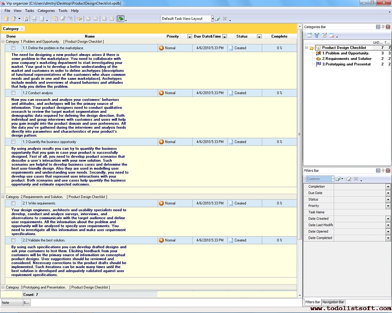The height and width of the screenshot is (313, 392).
Task: Collapse Category 2.Requirements and Solution group
Action: [3, 197]
